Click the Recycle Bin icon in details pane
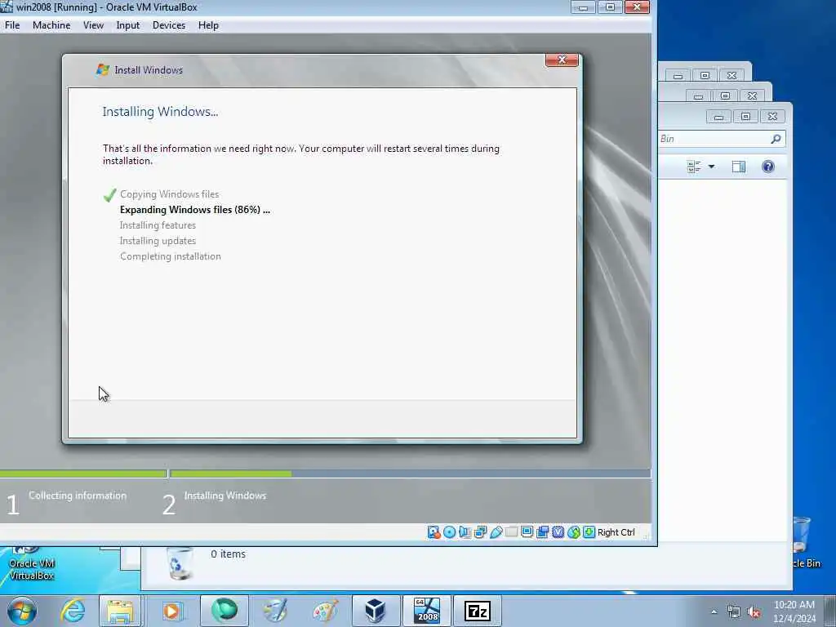 click(x=180, y=563)
